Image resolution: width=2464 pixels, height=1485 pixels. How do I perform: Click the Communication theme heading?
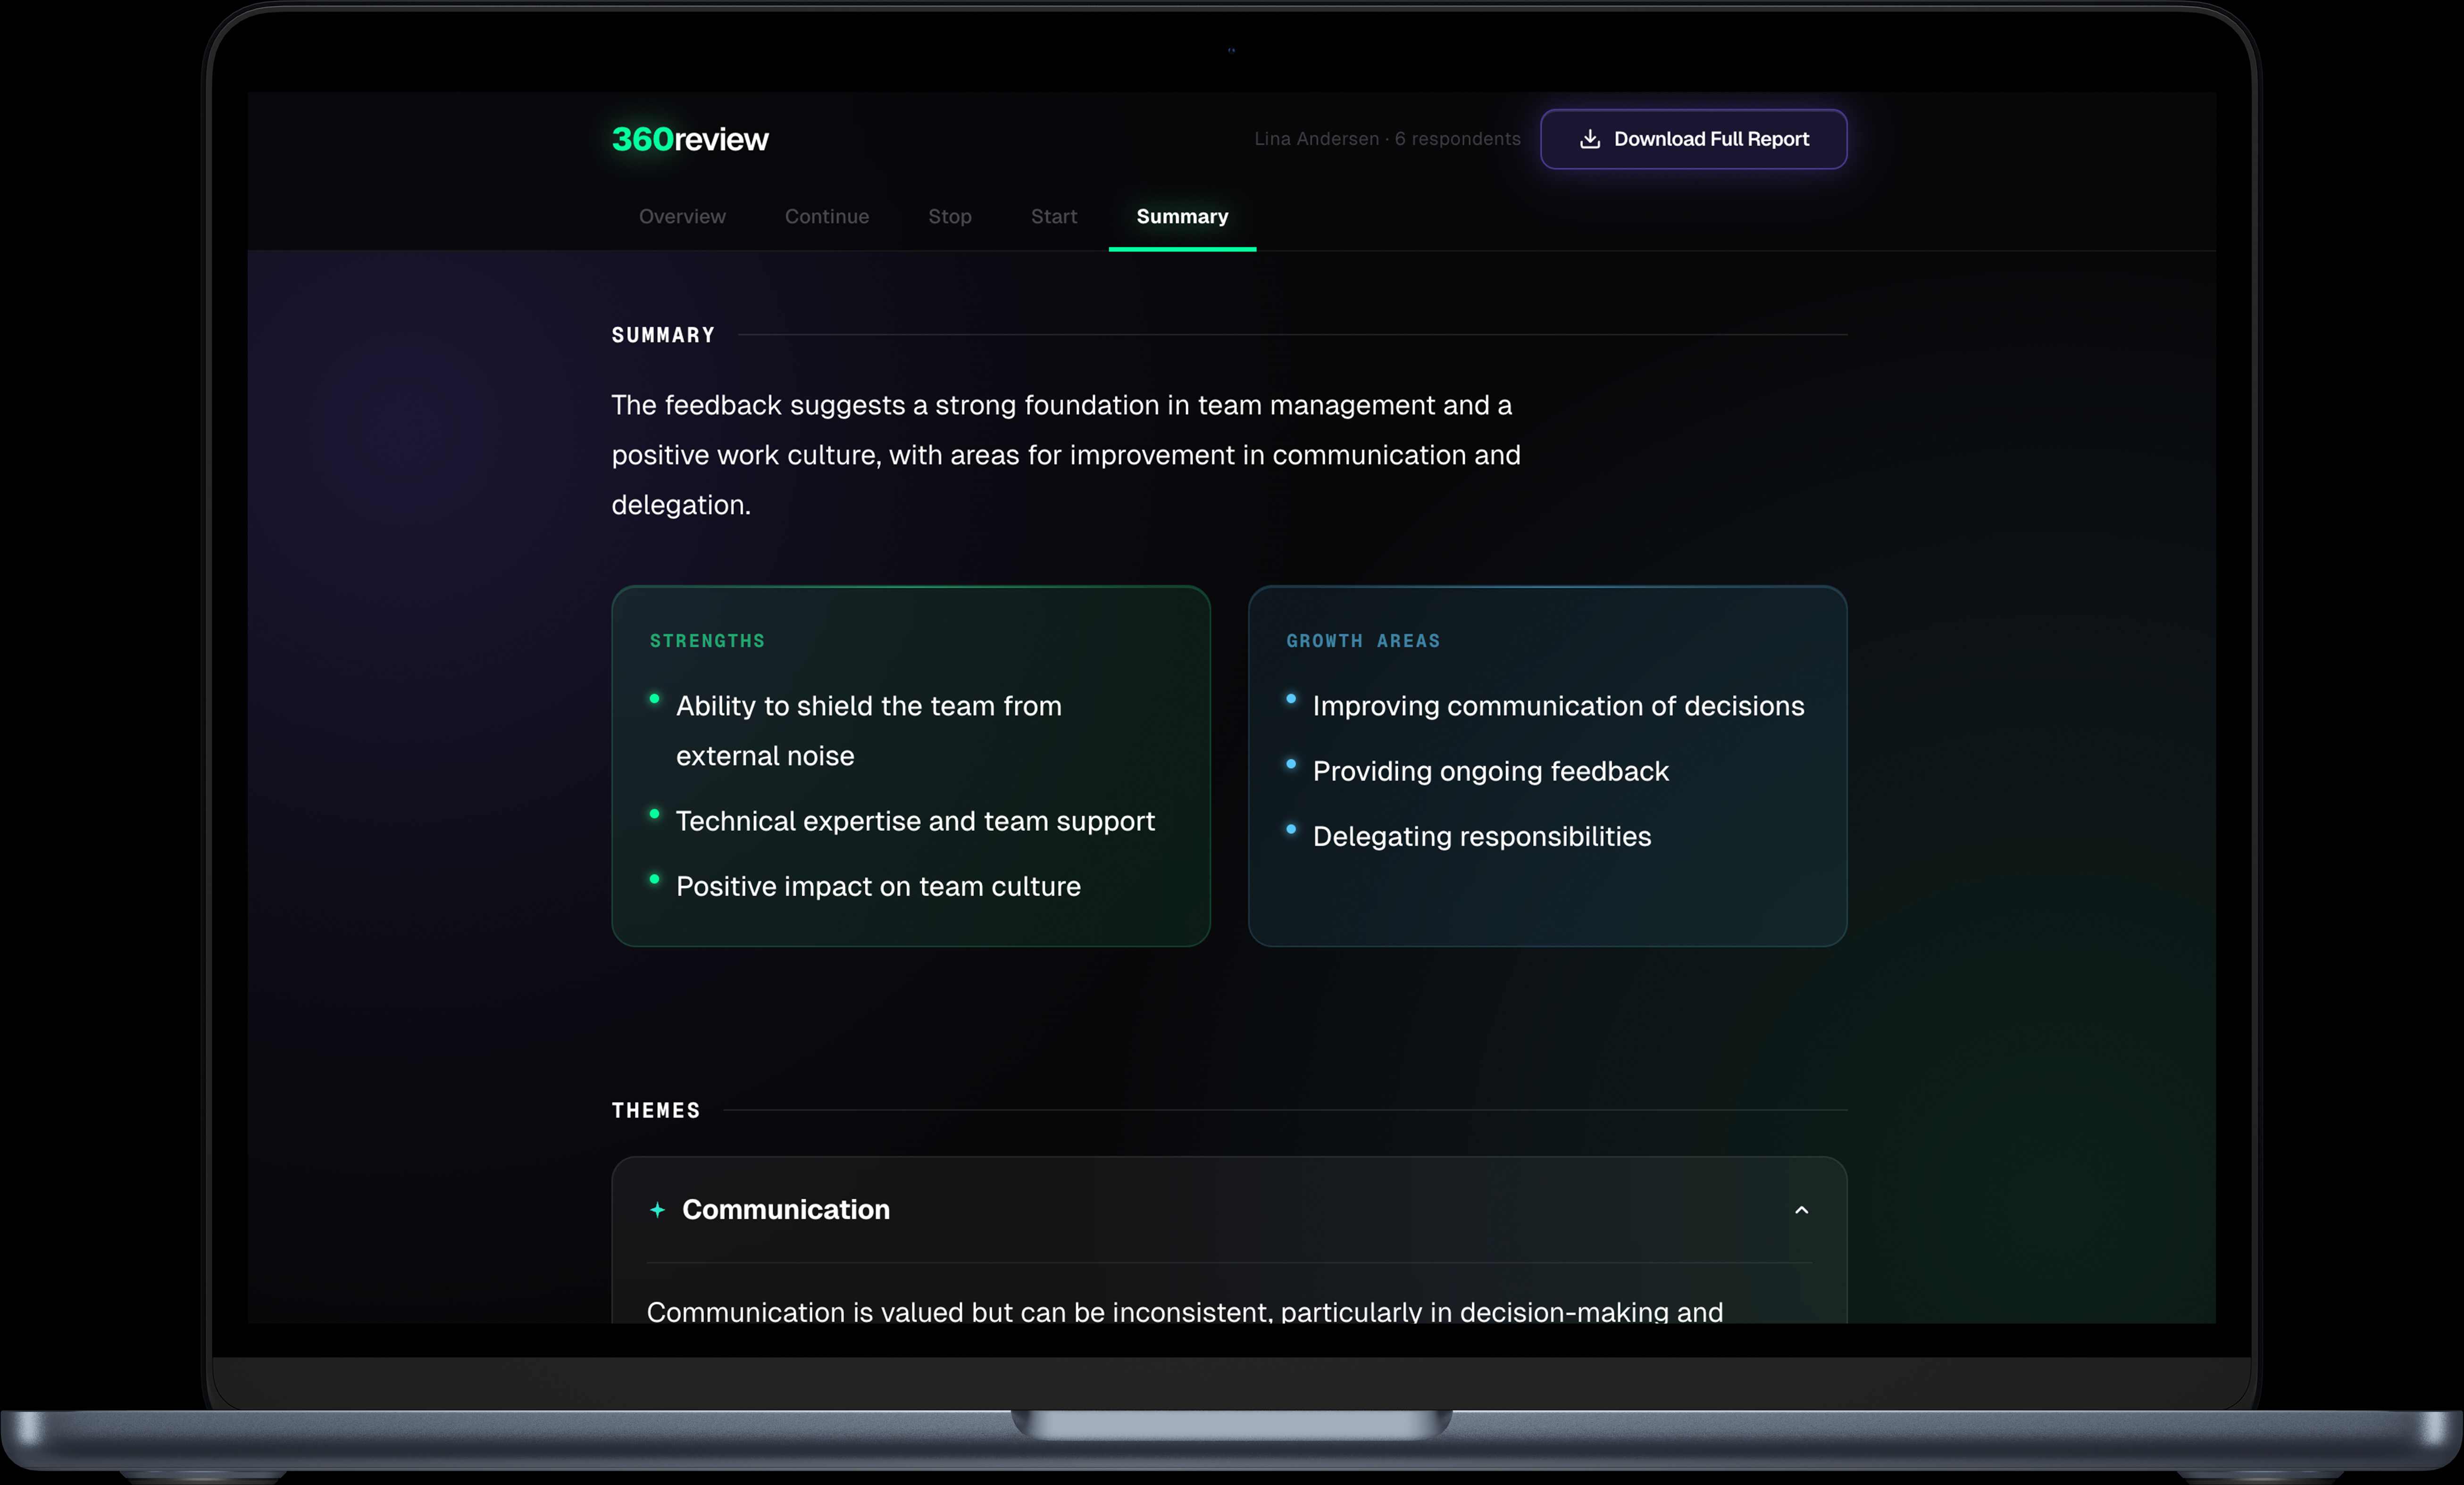785,1210
